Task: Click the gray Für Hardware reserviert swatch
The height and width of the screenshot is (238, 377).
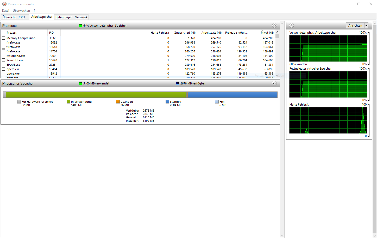Action: (x=19, y=102)
